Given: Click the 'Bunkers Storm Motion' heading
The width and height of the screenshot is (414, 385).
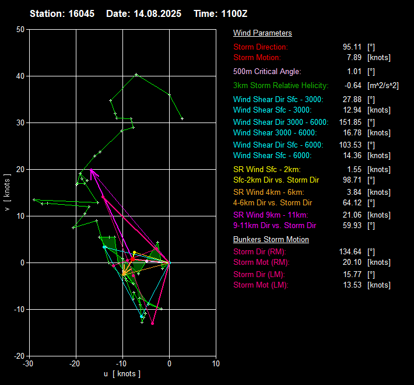Looking at the screenshot, I should click(271, 240).
